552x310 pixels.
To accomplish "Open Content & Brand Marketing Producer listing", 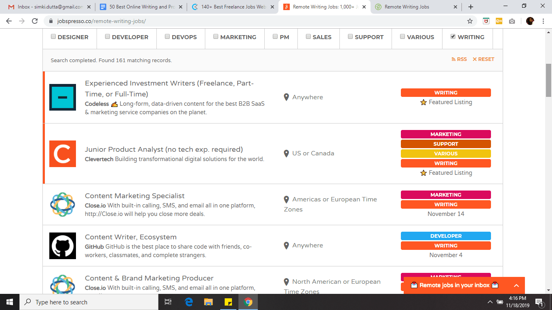I will point(149,278).
